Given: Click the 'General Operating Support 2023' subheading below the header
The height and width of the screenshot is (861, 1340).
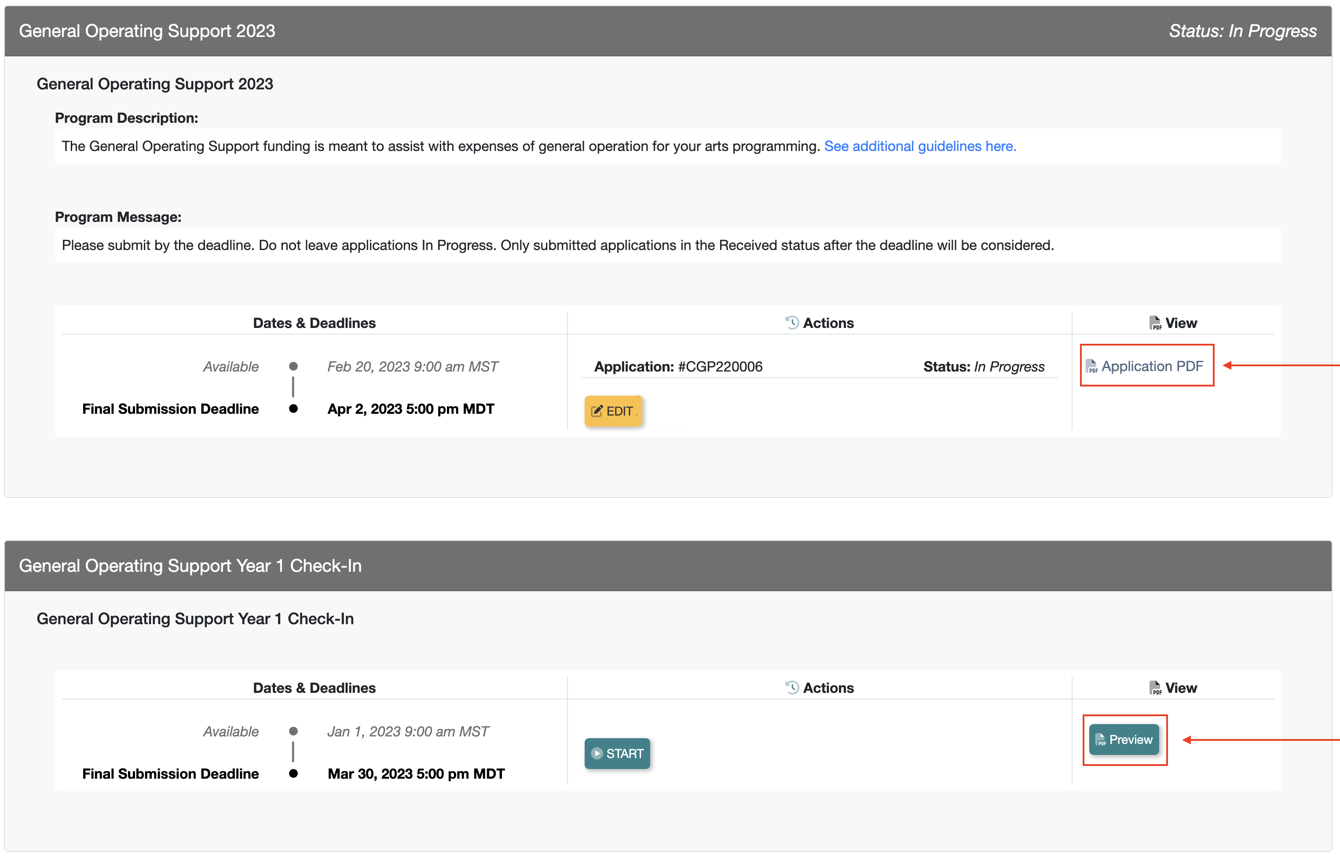Looking at the screenshot, I should click(x=155, y=84).
